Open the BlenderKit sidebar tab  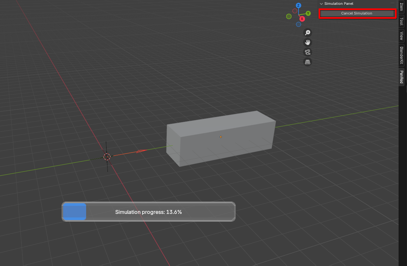pyautogui.click(x=401, y=55)
